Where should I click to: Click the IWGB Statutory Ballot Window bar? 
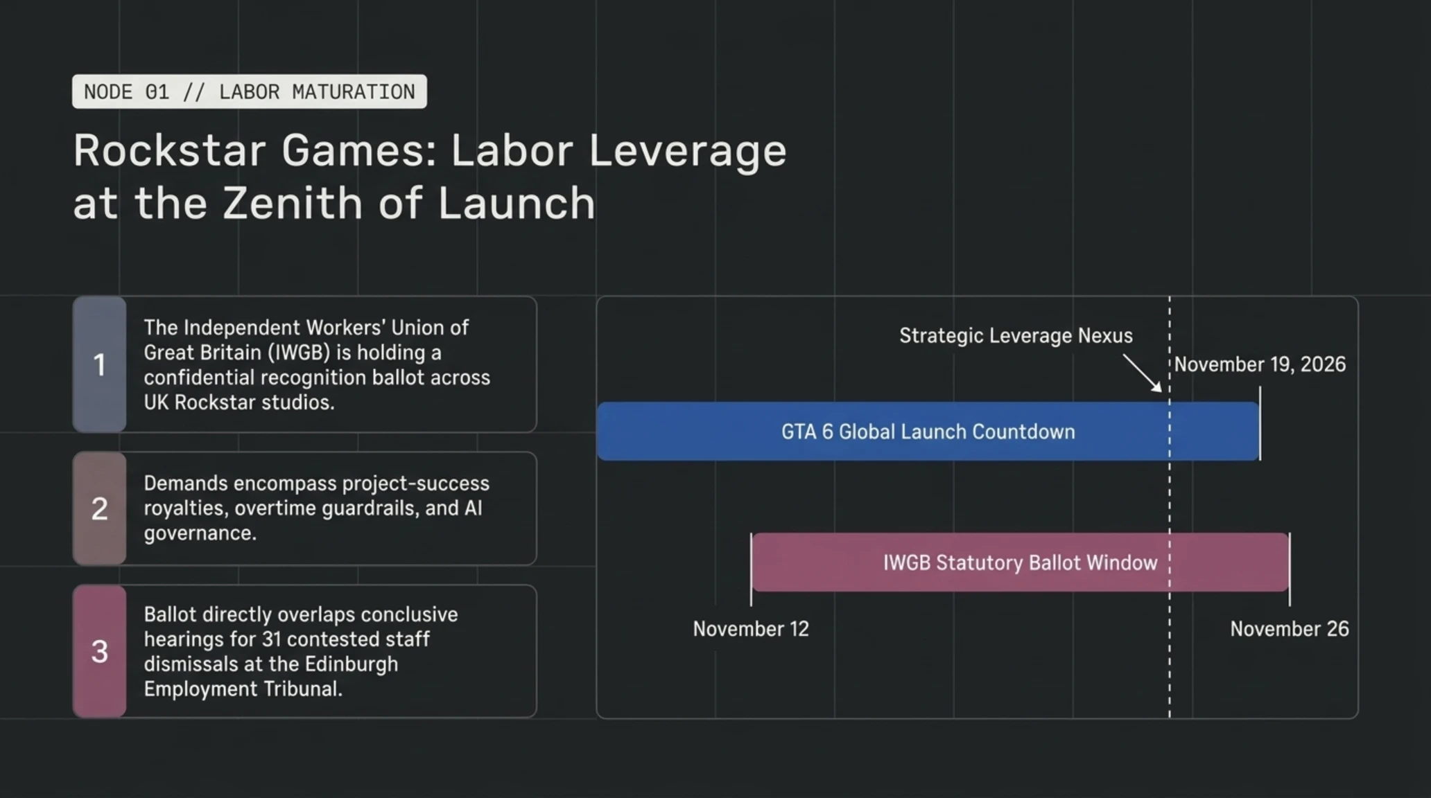point(1021,562)
